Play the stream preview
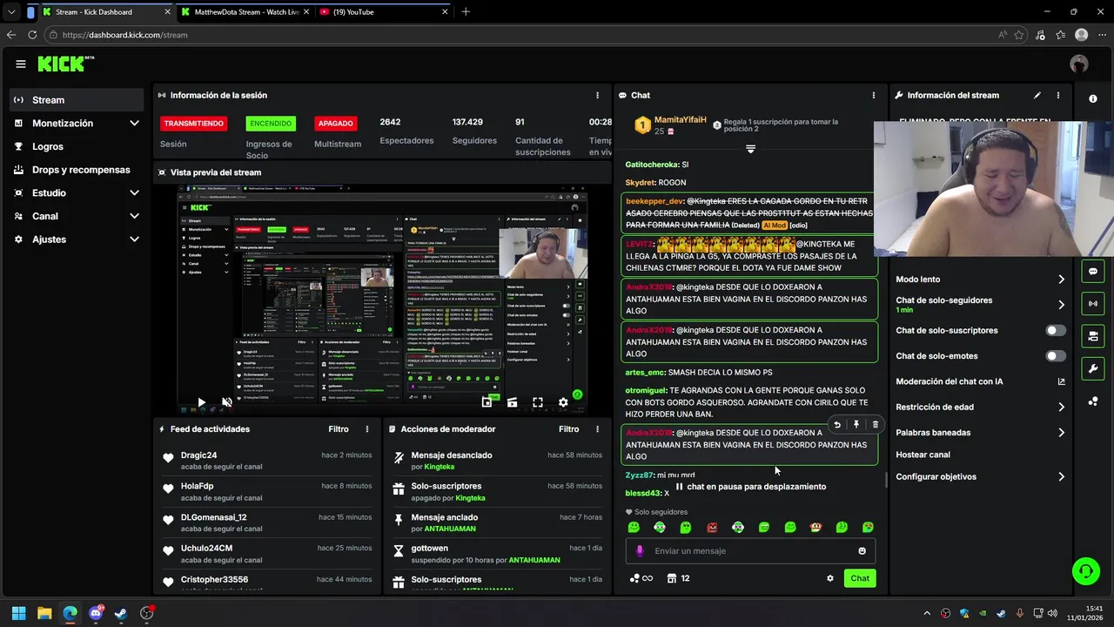Viewport: 1114px width, 627px height. [201, 402]
